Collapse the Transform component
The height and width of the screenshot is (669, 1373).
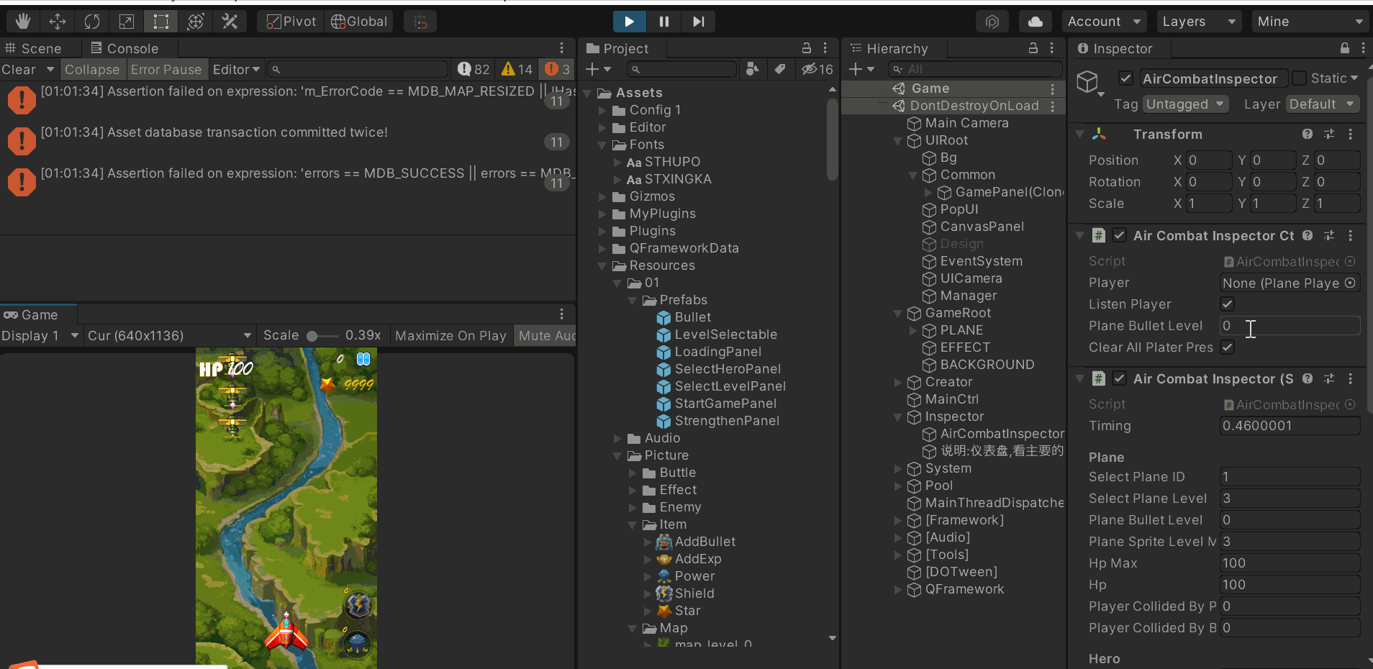[1079, 135]
